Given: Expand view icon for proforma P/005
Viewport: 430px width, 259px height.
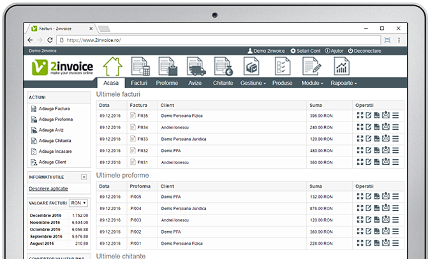Looking at the screenshot, I should coord(360,197).
